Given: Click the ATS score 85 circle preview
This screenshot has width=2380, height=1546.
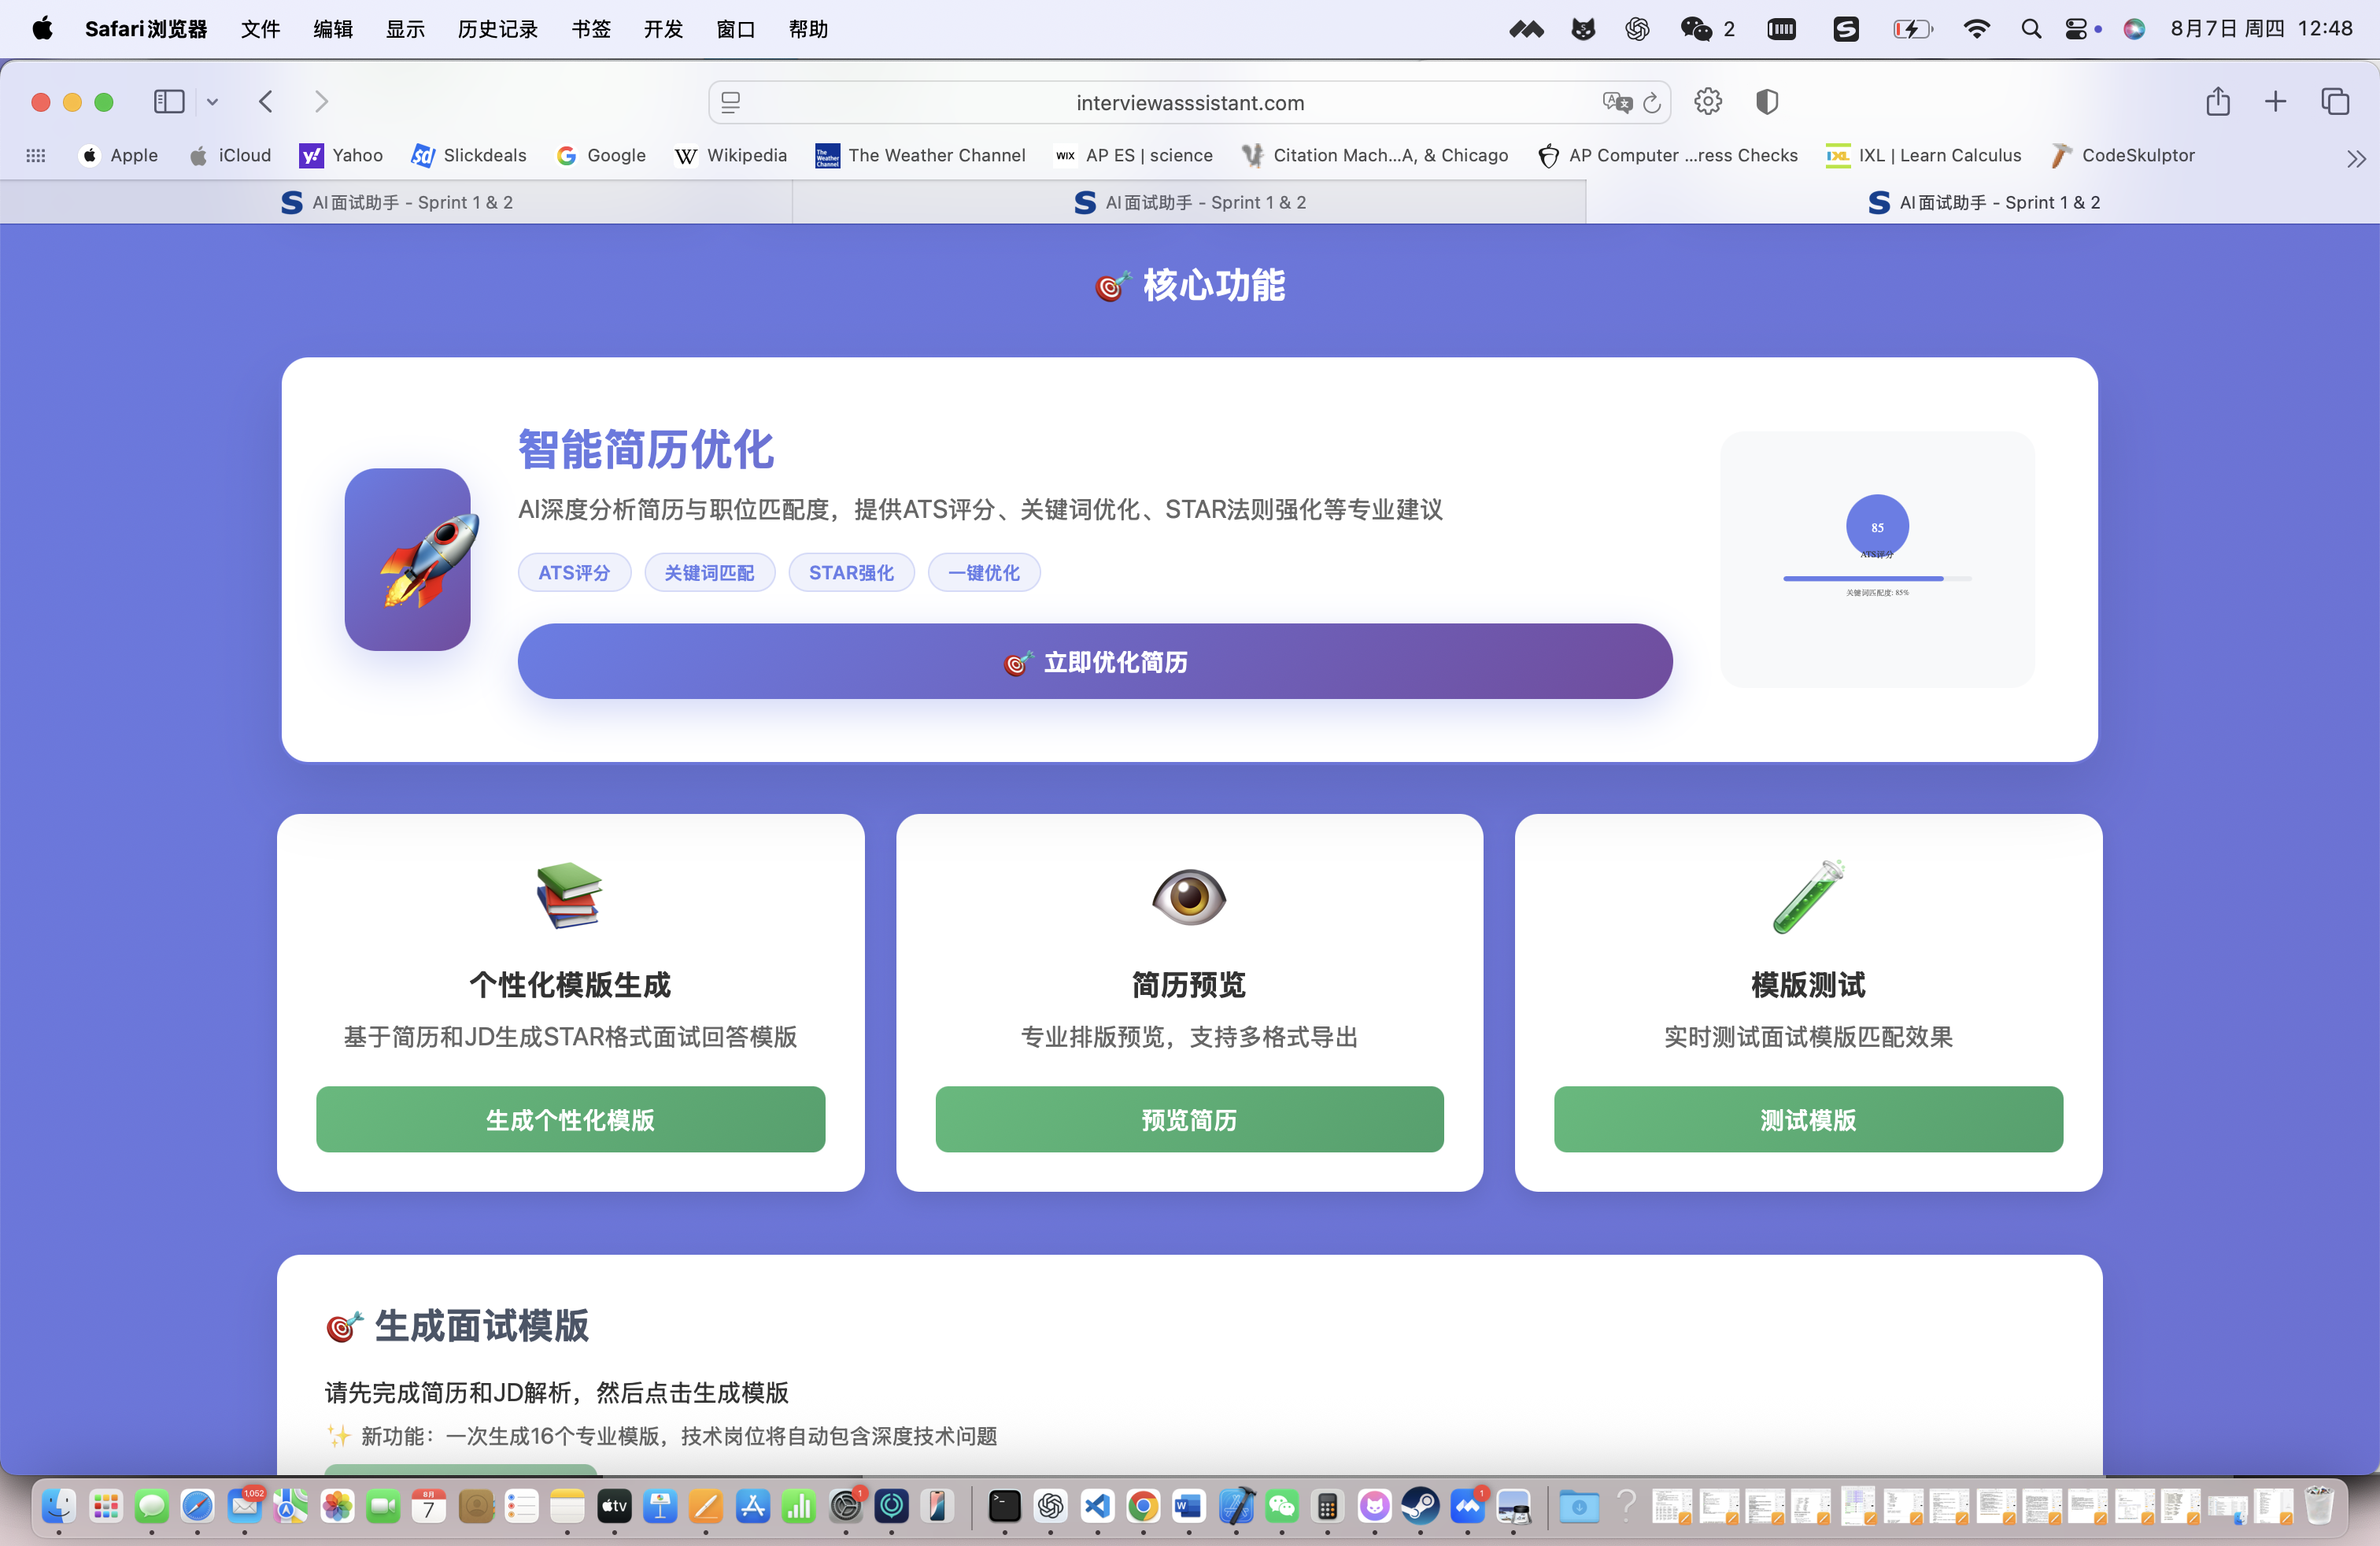Looking at the screenshot, I should (1877, 527).
